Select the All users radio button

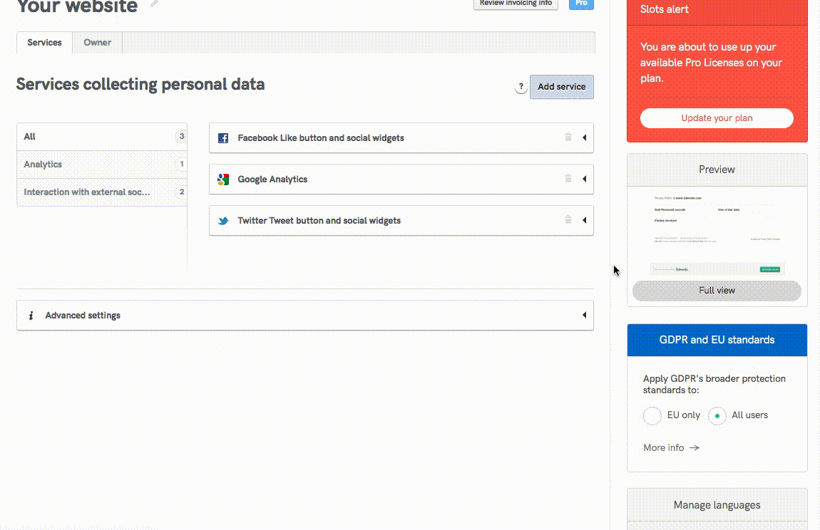tap(717, 415)
